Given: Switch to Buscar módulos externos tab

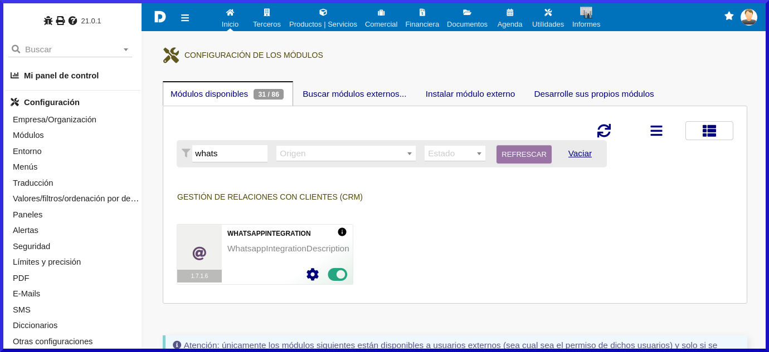Looking at the screenshot, I should point(354,94).
